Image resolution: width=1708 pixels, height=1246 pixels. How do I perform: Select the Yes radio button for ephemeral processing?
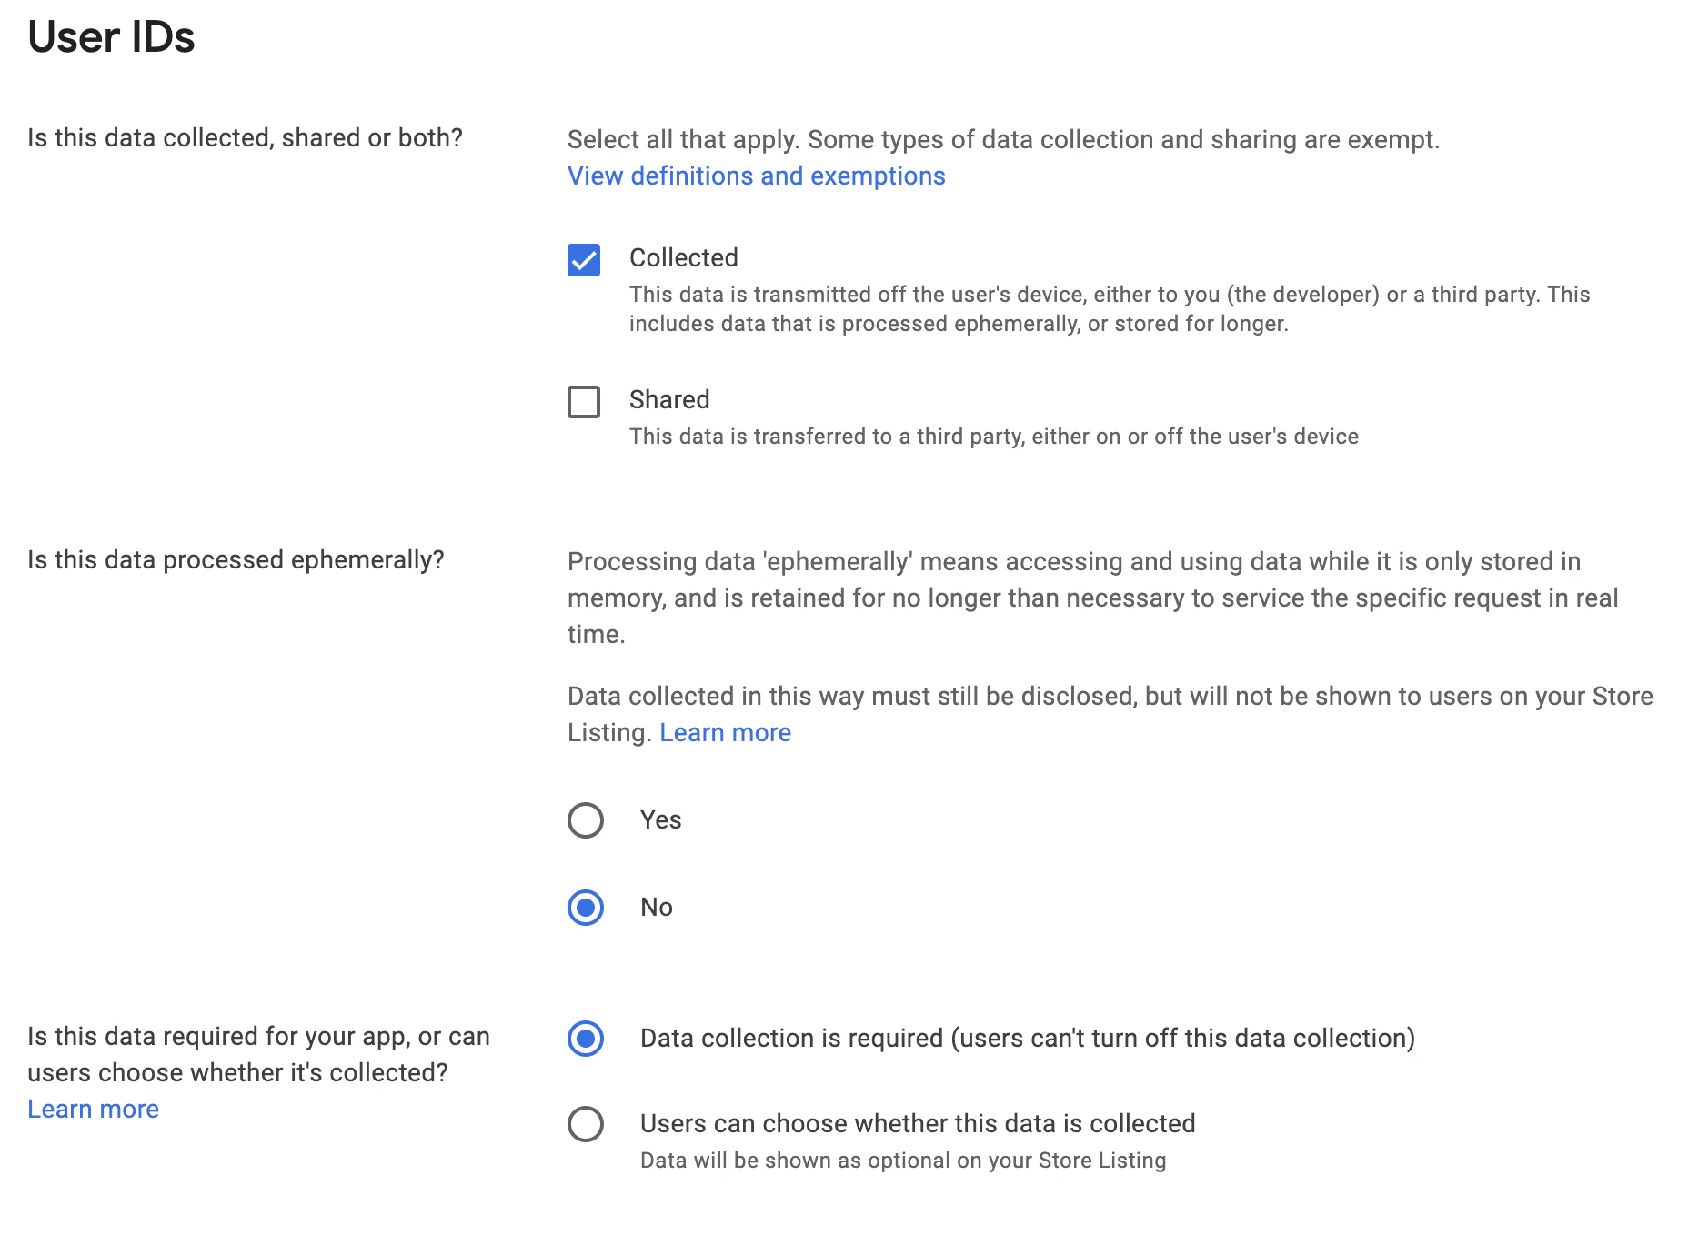point(586,820)
